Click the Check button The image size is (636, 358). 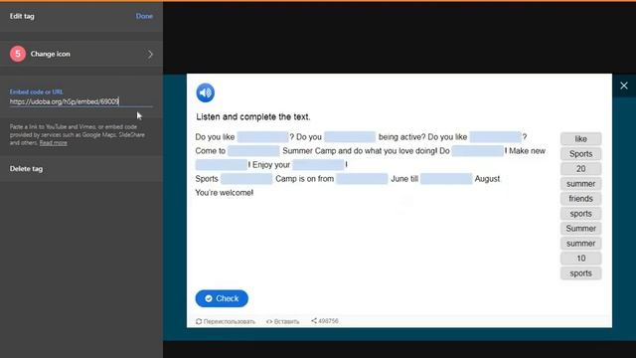[x=222, y=298]
